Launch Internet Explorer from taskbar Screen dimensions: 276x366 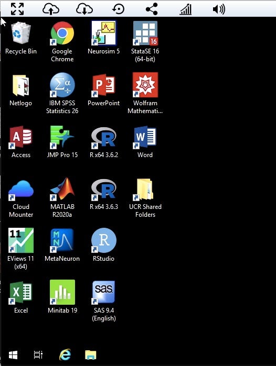(65, 355)
